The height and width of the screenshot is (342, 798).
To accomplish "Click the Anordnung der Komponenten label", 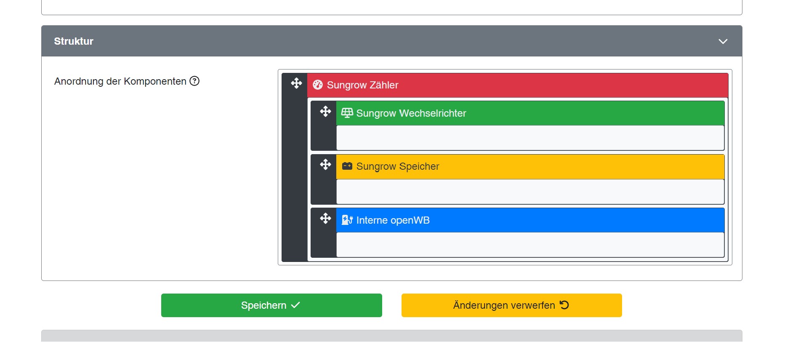I will (x=120, y=81).
